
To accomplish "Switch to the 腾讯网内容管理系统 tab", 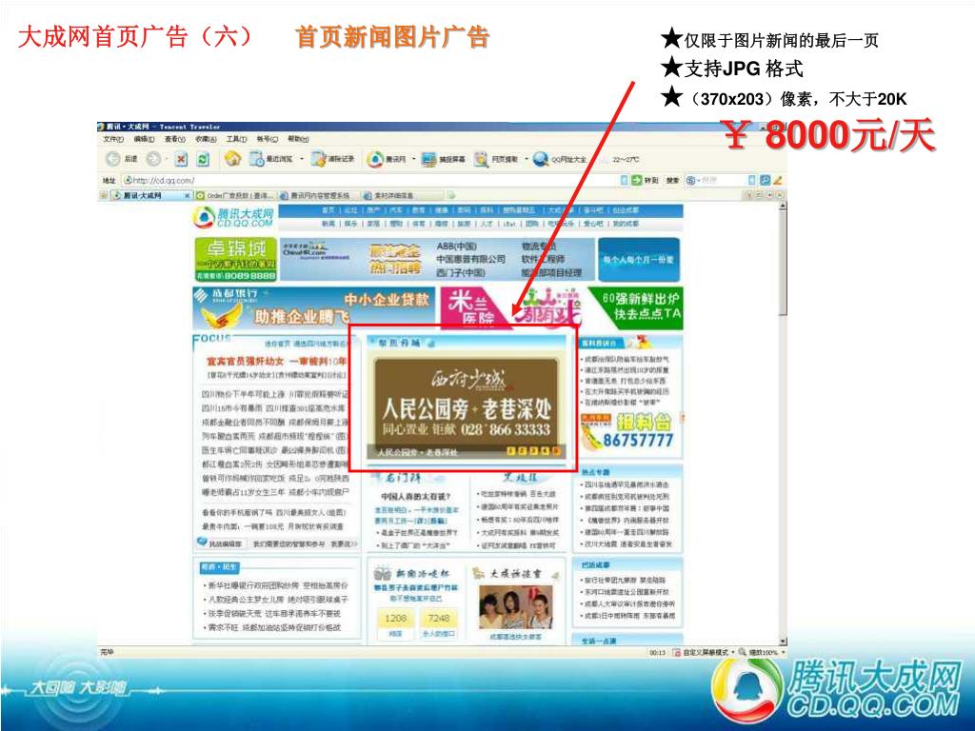I will click(319, 195).
